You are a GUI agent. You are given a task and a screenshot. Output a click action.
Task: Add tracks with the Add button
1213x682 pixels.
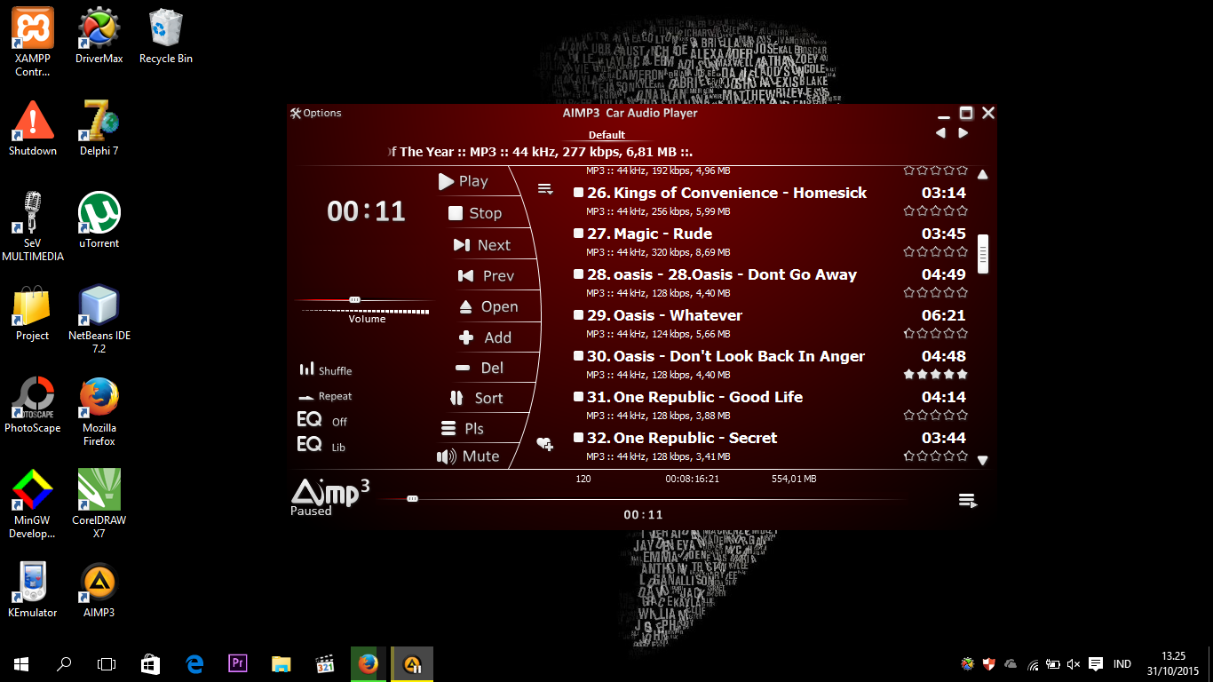[485, 337]
